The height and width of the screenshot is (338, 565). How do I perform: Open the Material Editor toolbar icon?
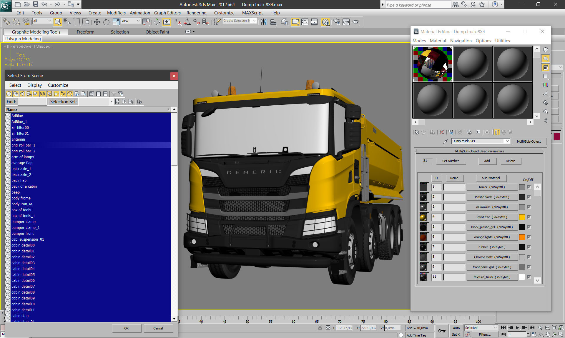click(x=325, y=22)
